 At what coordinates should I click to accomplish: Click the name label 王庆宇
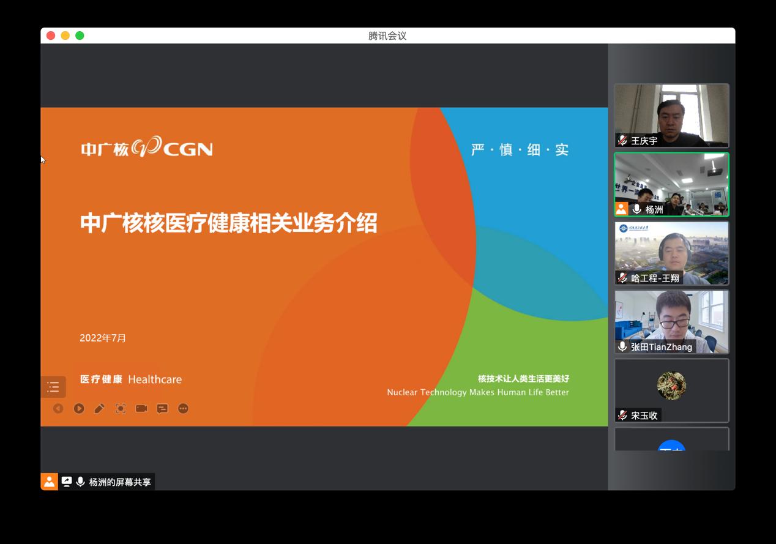click(644, 141)
